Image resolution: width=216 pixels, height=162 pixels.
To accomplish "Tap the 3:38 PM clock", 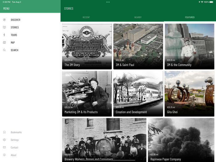I will pyautogui.click(x=6, y=2).
